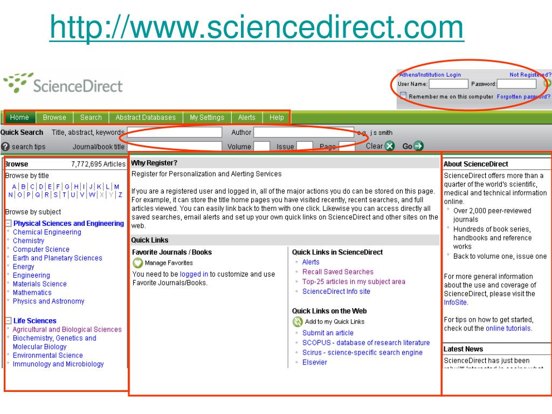Screen dimensions: 552x414
Task: Open Chemical Engineering subject
Action: tap(47, 232)
